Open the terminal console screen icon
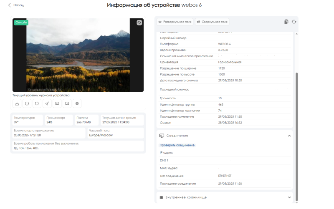This screenshot has width=334, height=209. tap(57, 103)
